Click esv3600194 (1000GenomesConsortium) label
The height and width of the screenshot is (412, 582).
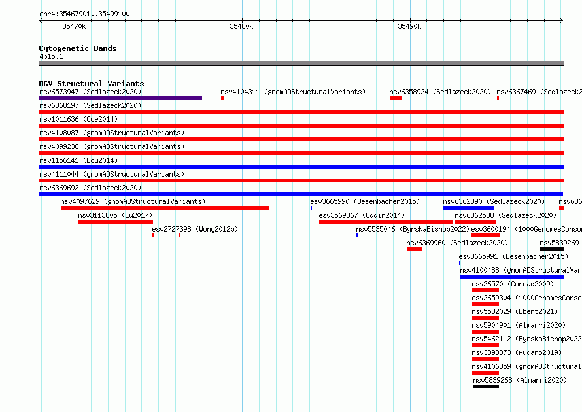pyautogui.click(x=526, y=229)
